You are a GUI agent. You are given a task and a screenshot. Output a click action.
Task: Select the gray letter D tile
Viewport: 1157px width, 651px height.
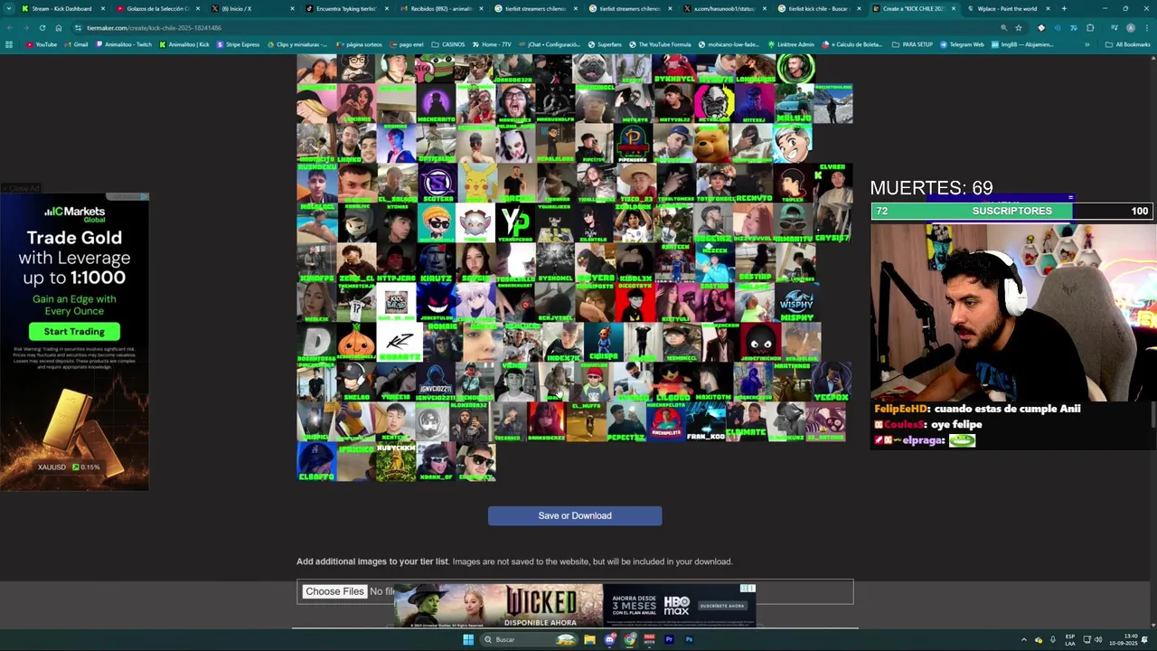316,343
